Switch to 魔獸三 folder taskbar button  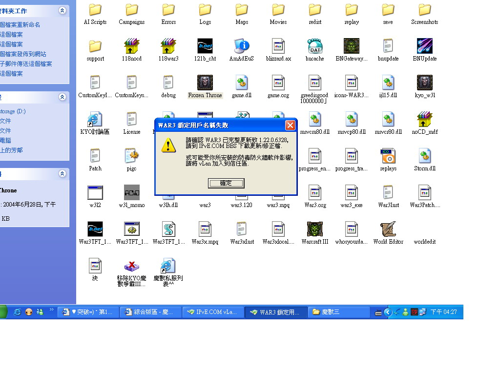339,312
